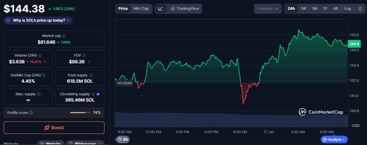The height and width of the screenshot is (145, 367).
Task: Toggle the Log scale option
Action: click(x=347, y=9)
